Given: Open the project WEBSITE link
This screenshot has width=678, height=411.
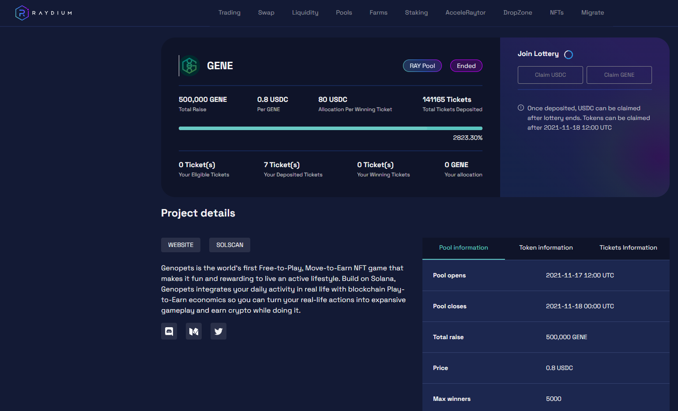Looking at the screenshot, I should coord(181,245).
